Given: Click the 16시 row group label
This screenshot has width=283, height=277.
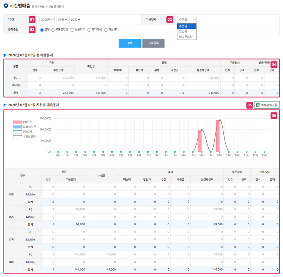Looking at the screenshot, I should coord(11,217).
